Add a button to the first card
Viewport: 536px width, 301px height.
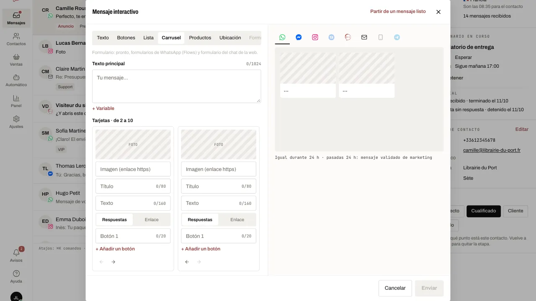coord(115,249)
